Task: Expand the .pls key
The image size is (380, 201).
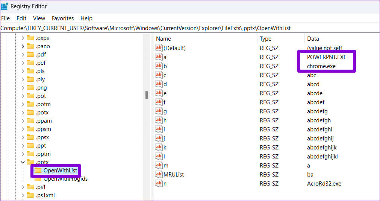Action: coord(23,71)
